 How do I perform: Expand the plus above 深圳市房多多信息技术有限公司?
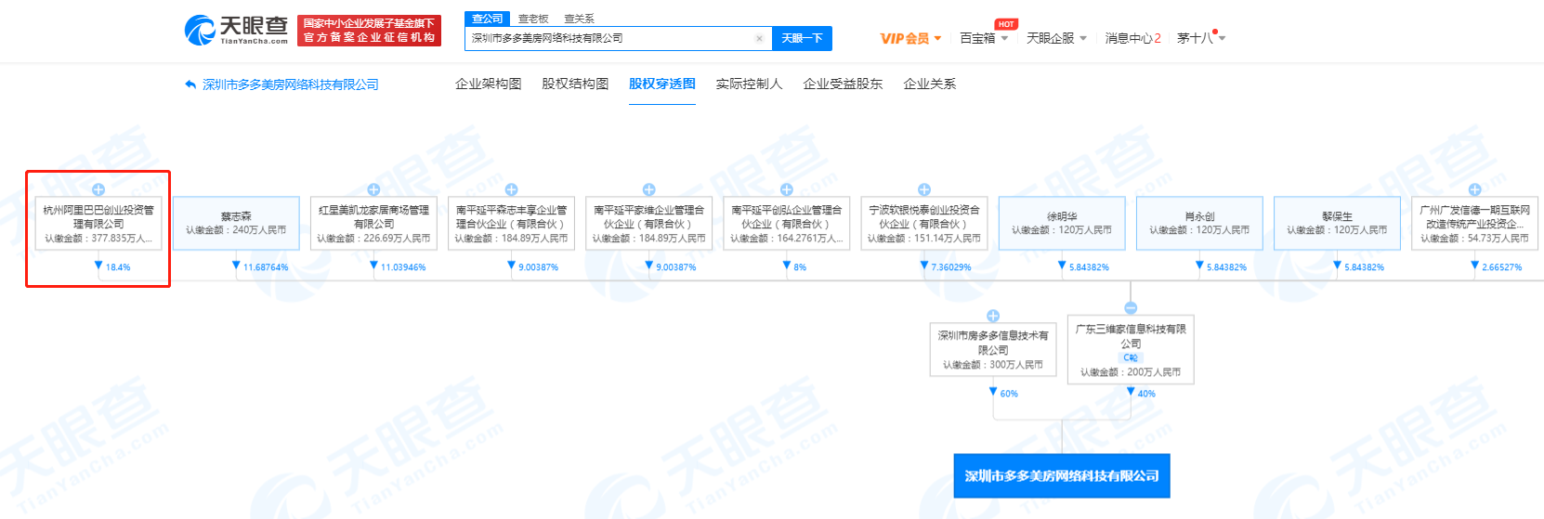click(x=992, y=316)
